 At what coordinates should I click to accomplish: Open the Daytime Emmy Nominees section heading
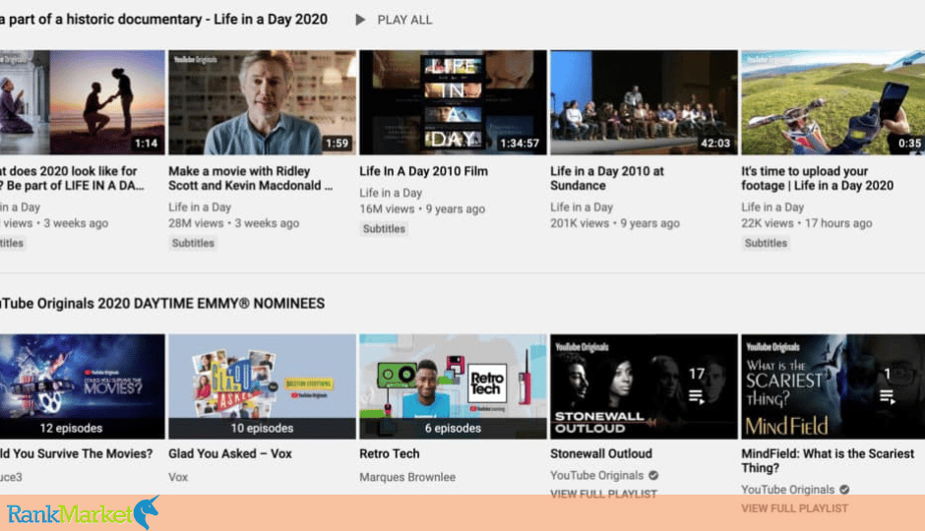pos(162,304)
